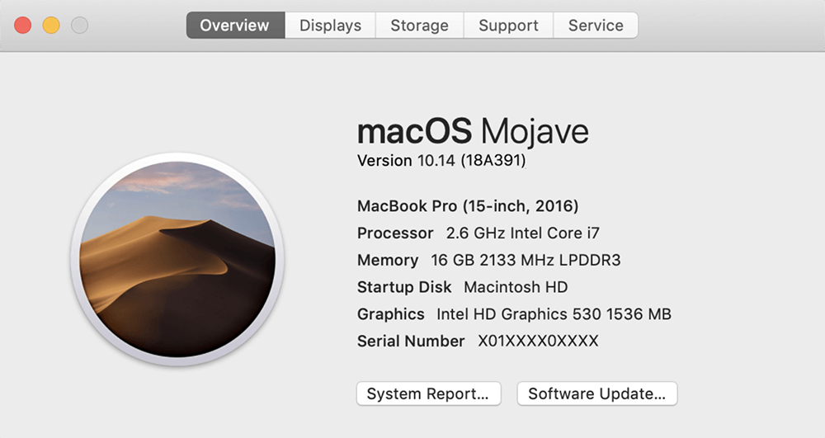825x438 pixels.
Task: Select the Support tab
Action: (x=508, y=26)
